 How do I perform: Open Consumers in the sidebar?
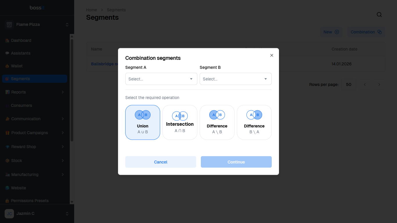pyautogui.click(x=22, y=105)
